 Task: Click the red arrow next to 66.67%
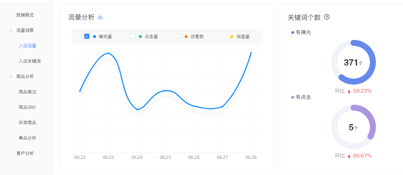[349, 156]
